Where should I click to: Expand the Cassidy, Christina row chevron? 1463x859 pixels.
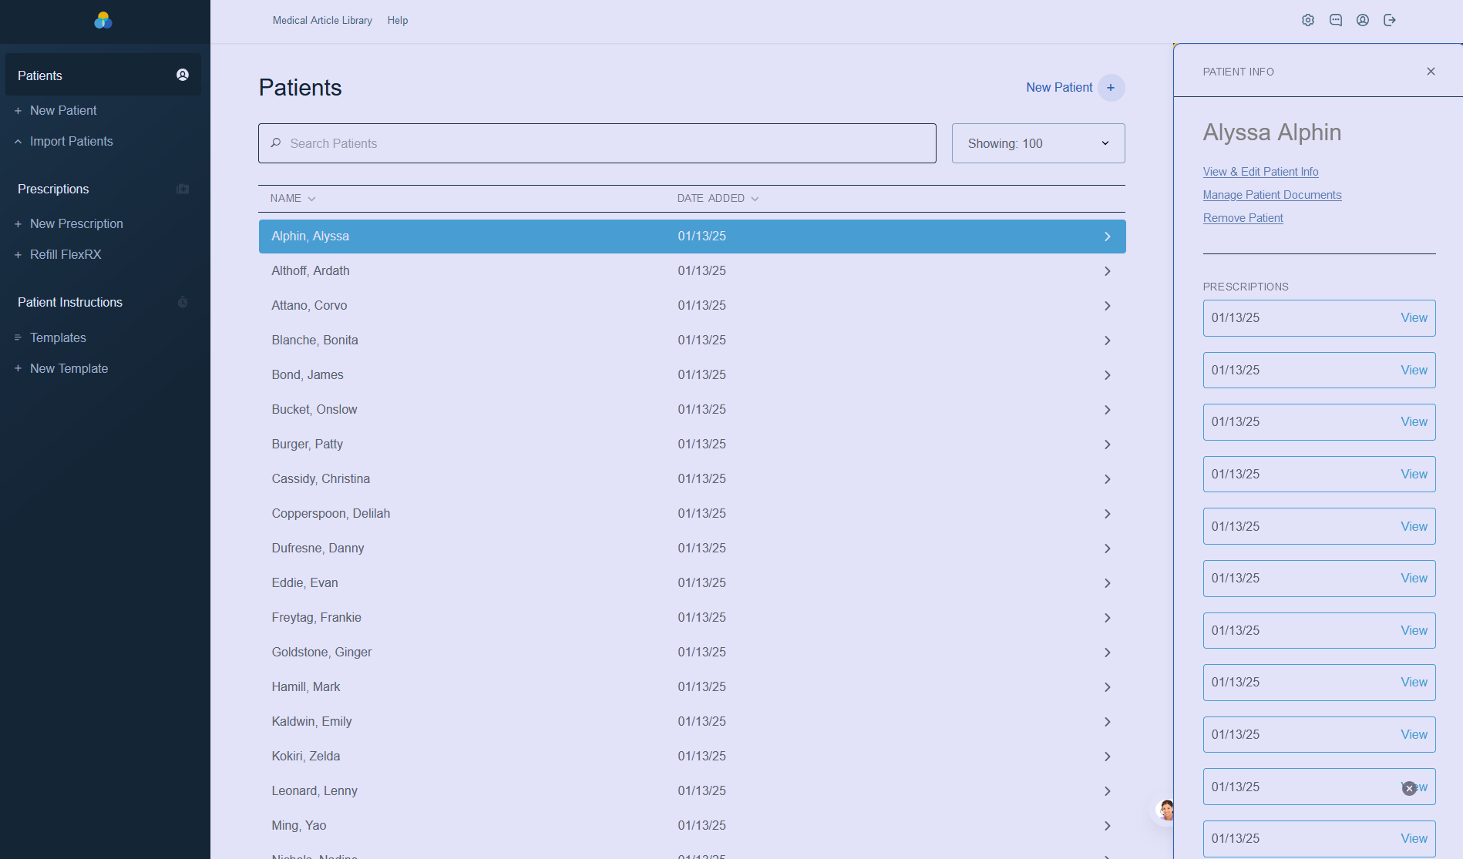tap(1108, 479)
